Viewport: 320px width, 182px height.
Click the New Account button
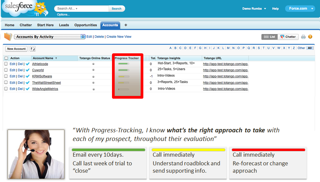16,49
